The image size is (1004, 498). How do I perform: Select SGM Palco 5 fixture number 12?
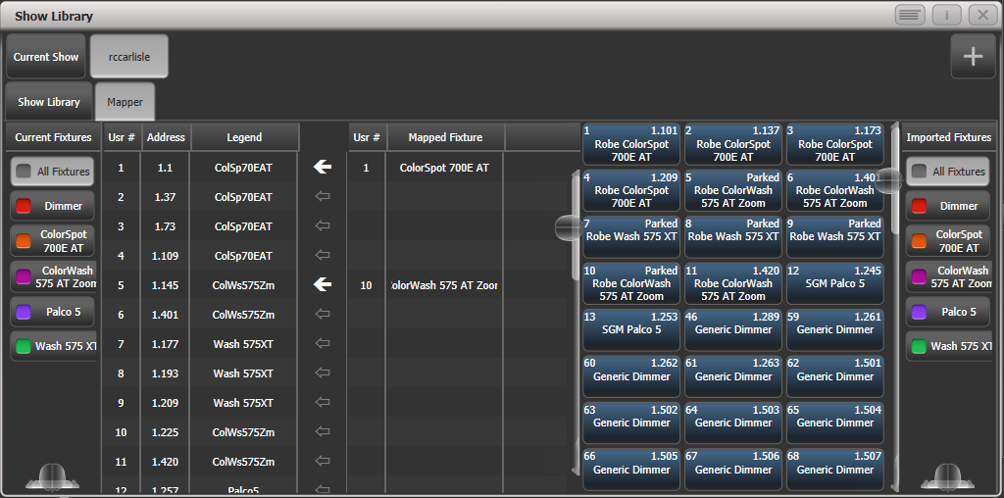pyautogui.click(x=834, y=283)
